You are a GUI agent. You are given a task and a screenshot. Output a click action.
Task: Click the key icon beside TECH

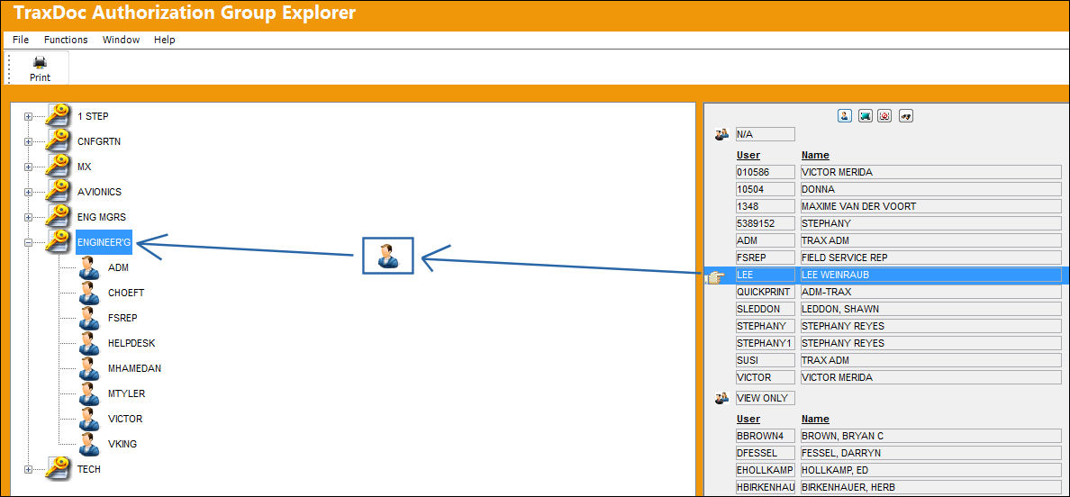point(58,469)
